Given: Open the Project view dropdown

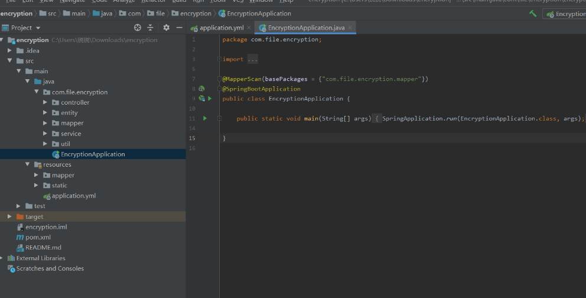Looking at the screenshot, I should [x=38, y=28].
